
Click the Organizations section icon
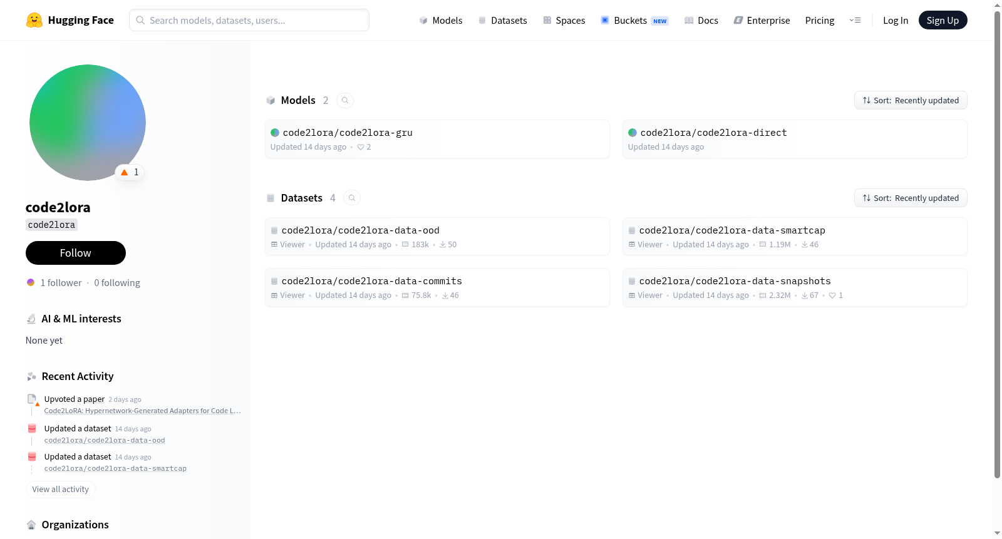31,525
